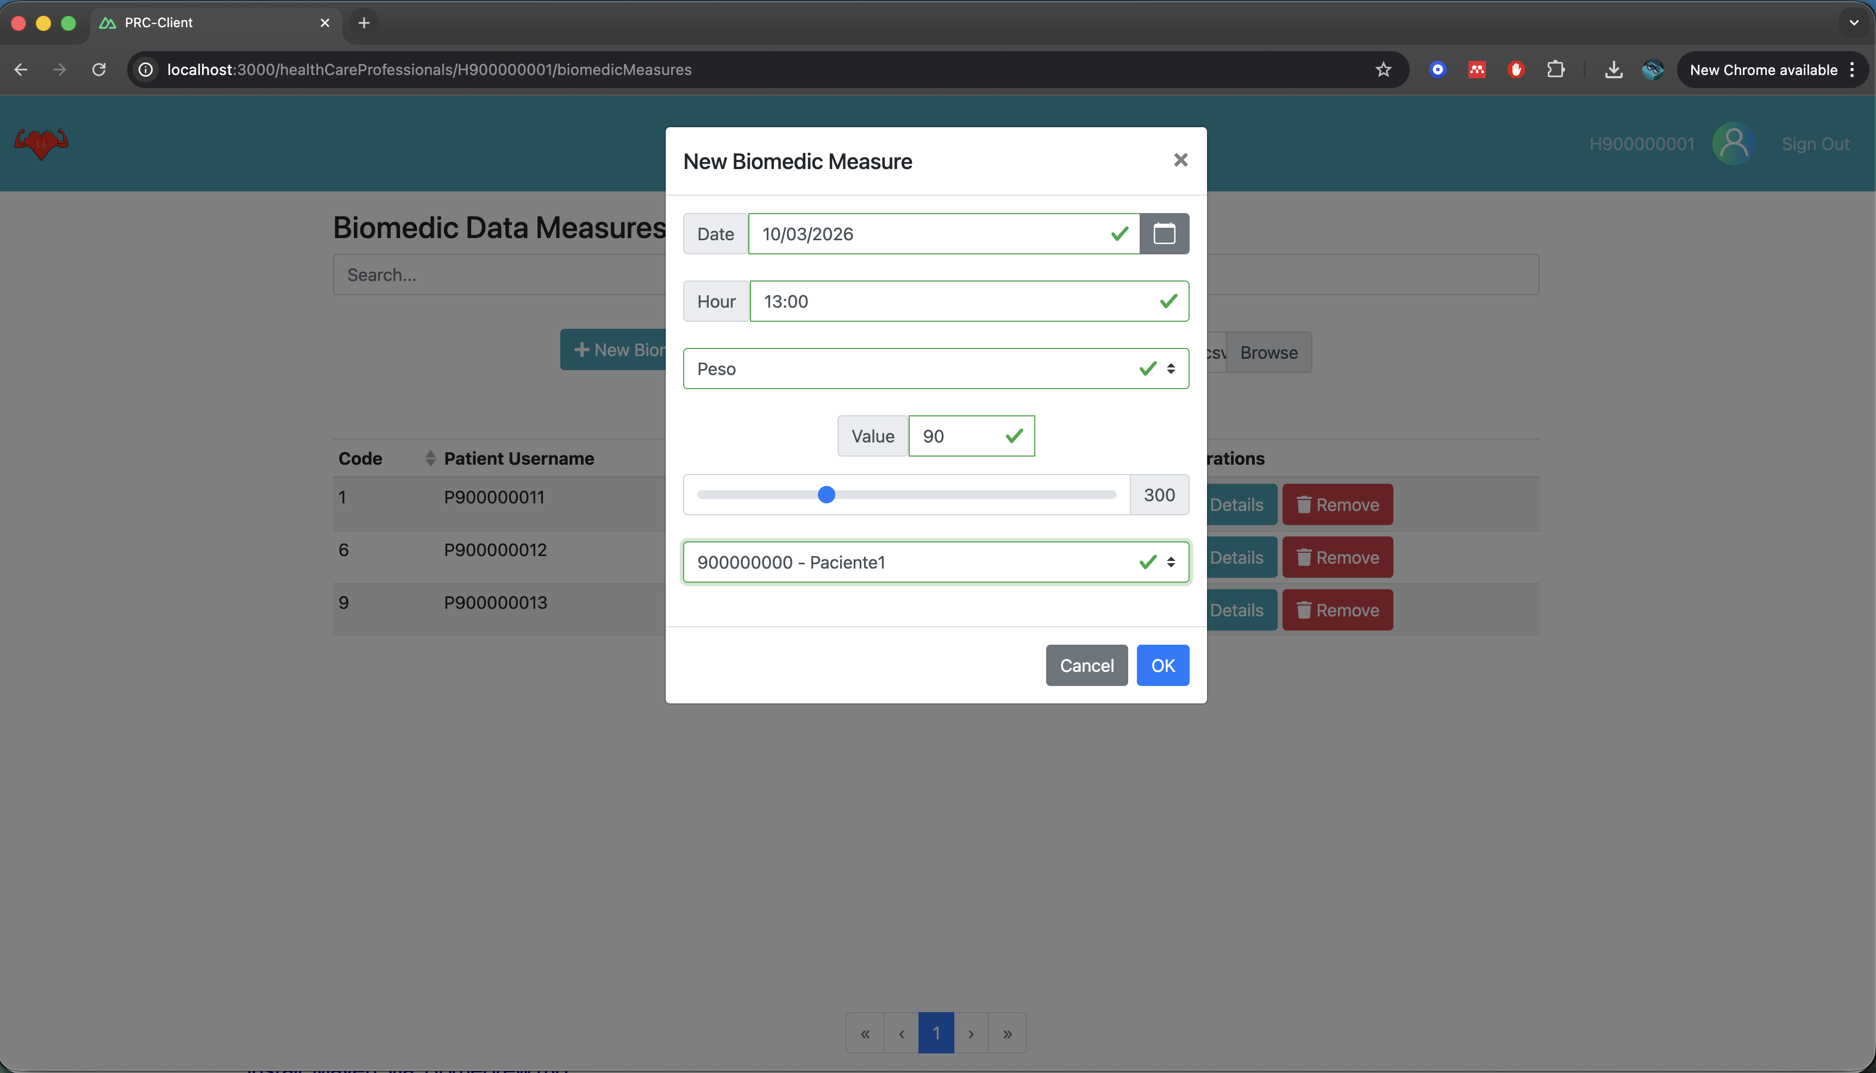
Task: Open the Chrome tab search chevron
Action: pyautogui.click(x=1853, y=23)
